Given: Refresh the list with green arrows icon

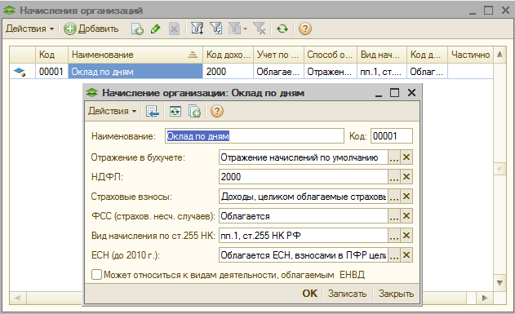Looking at the screenshot, I should click(x=282, y=29).
